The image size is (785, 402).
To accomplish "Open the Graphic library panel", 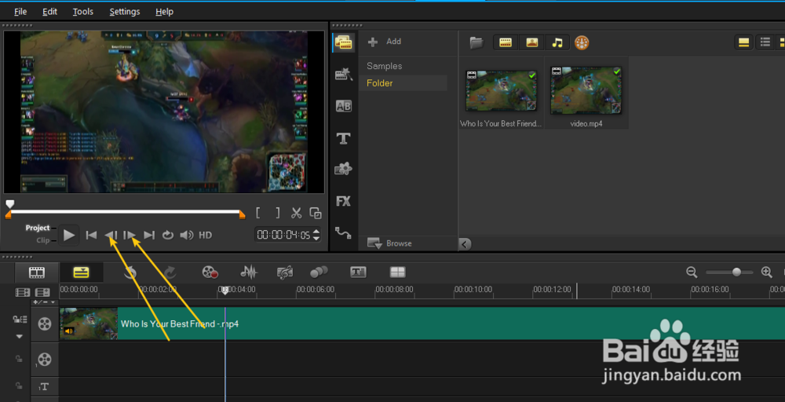I will coord(344,170).
